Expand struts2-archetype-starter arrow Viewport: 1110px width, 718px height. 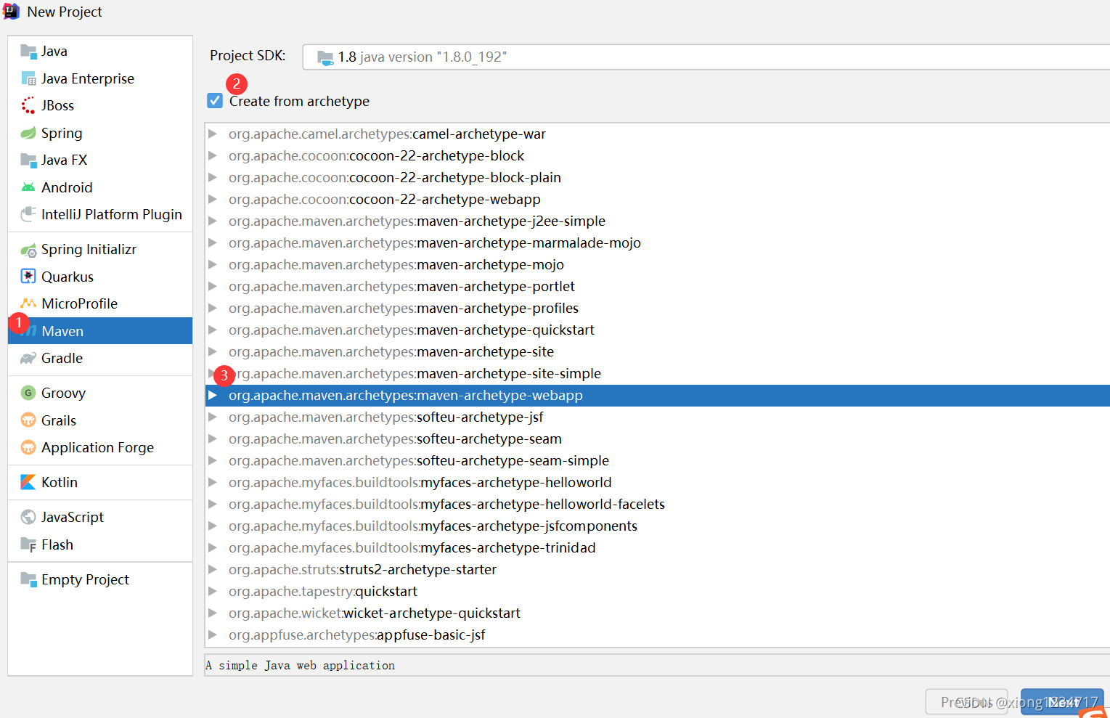(x=213, y=569)
